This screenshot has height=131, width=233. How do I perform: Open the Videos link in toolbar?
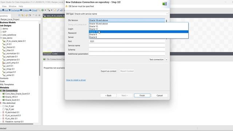point(25,10)
